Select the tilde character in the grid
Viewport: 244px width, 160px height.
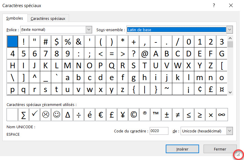coord(167,89)
